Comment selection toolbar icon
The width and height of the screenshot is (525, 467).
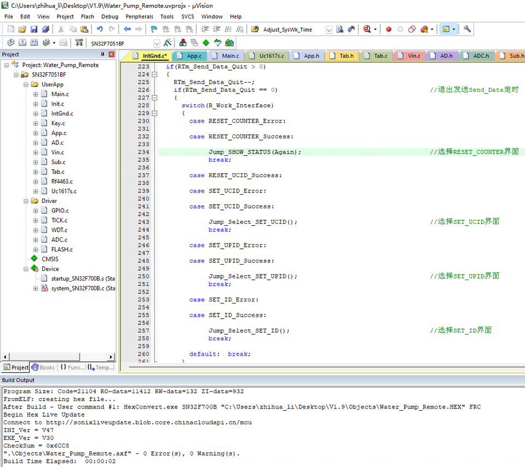pyautogui.click(x=228, y=29)
